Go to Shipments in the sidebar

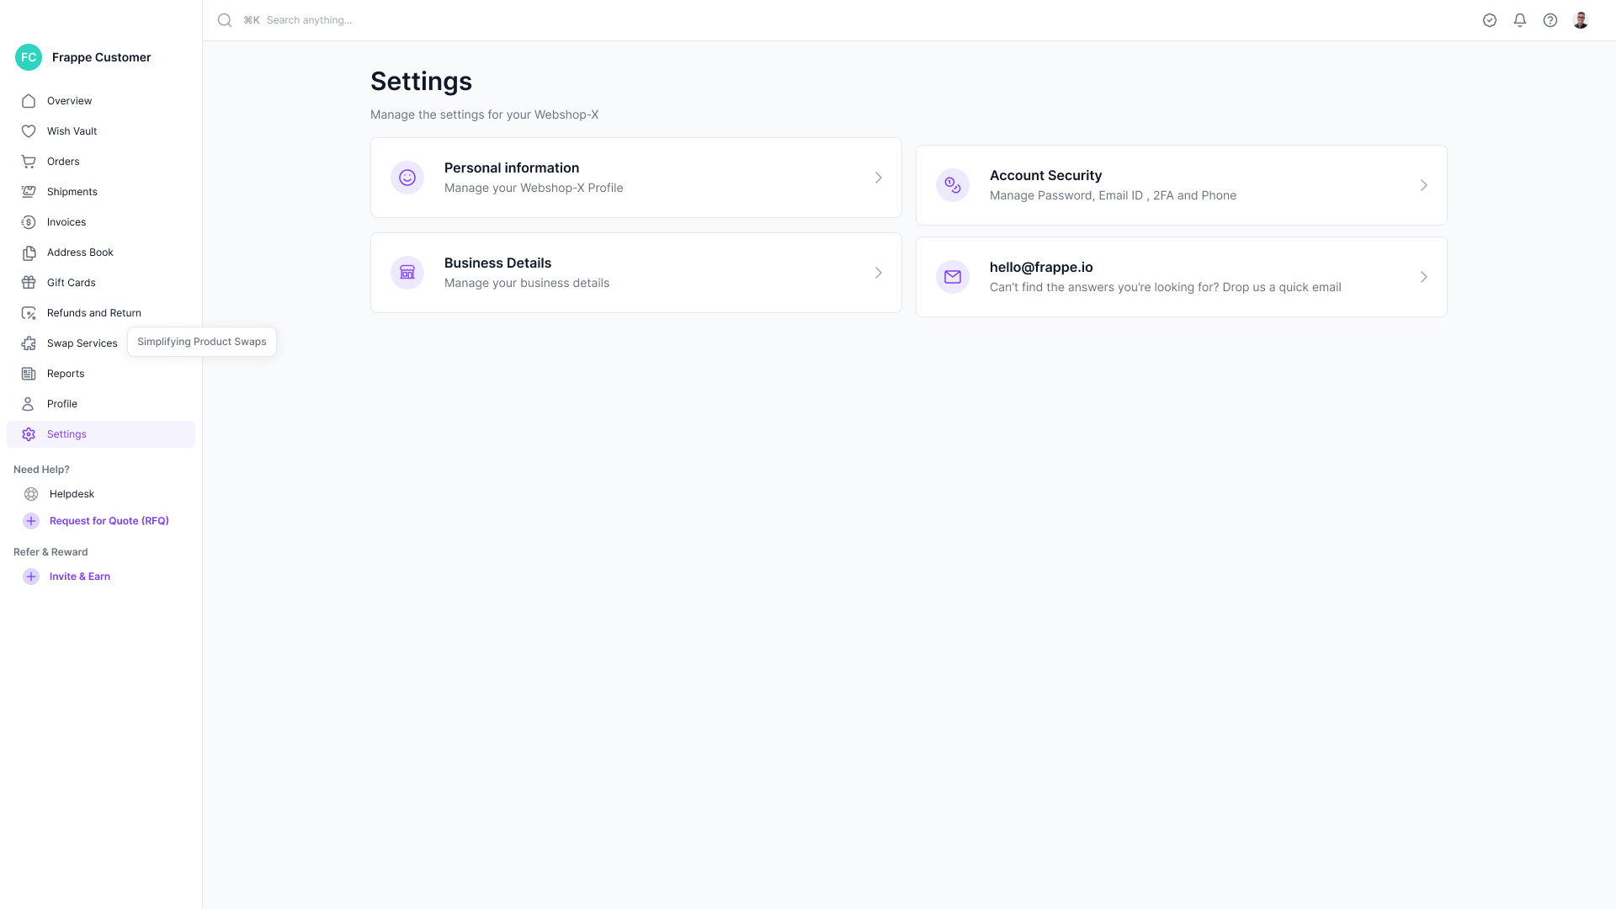[x=72, y=192]
